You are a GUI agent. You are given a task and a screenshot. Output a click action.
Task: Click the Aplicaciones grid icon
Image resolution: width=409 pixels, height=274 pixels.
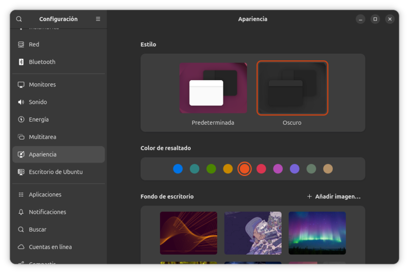[x=21, y=195]
